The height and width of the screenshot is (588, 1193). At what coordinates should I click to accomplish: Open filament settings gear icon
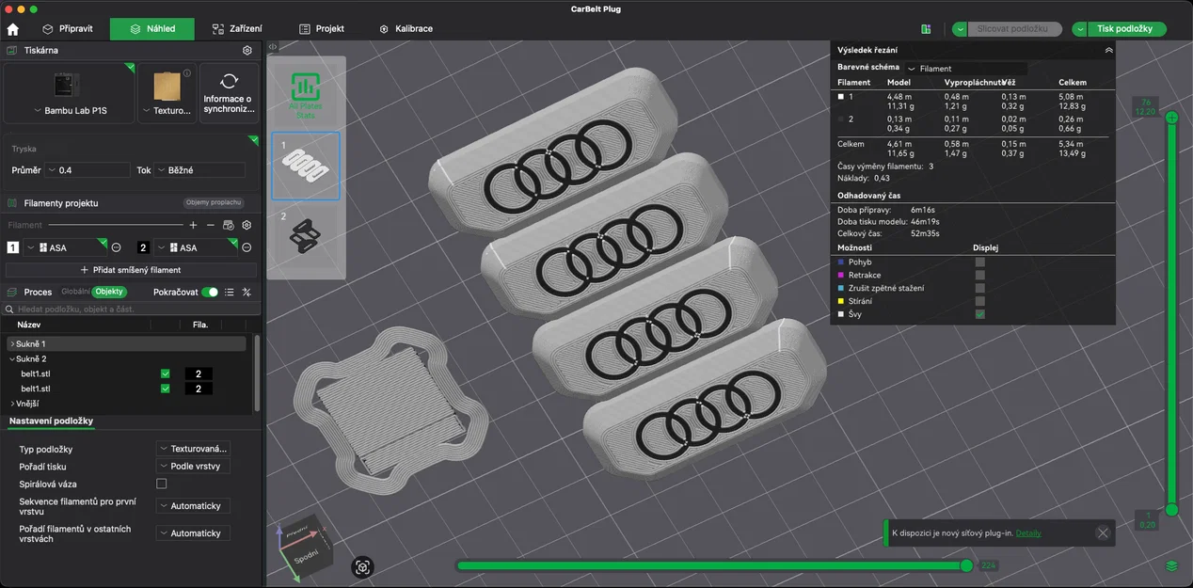click(x=247, y=225)
